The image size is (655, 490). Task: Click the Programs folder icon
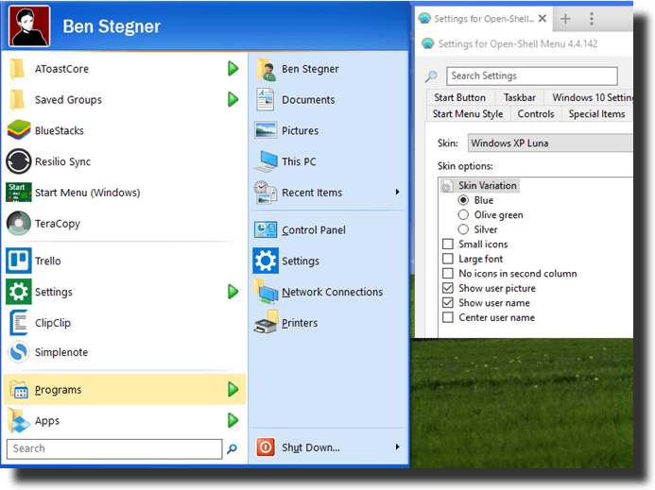(19, 389)
